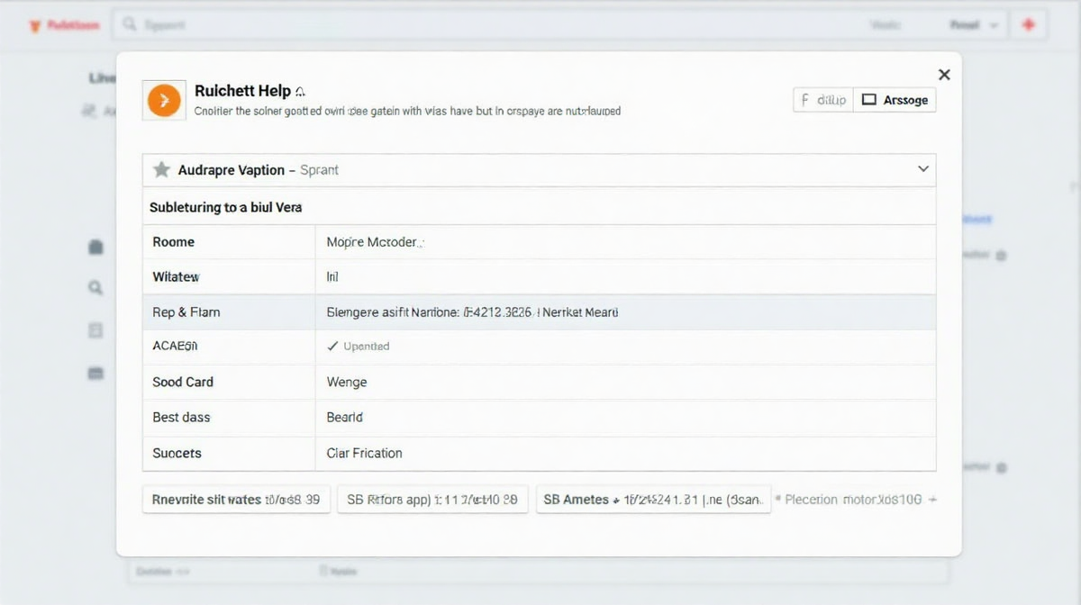
Task: Expand the Audrapre Vaption chevron dropdown
Action: (x=922, y=169)
